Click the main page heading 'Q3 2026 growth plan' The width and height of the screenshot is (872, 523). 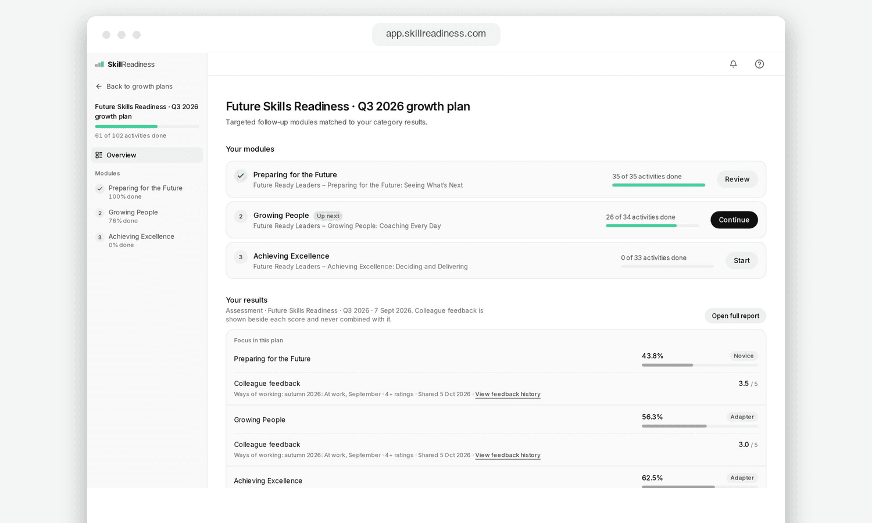tap(414, 106)
